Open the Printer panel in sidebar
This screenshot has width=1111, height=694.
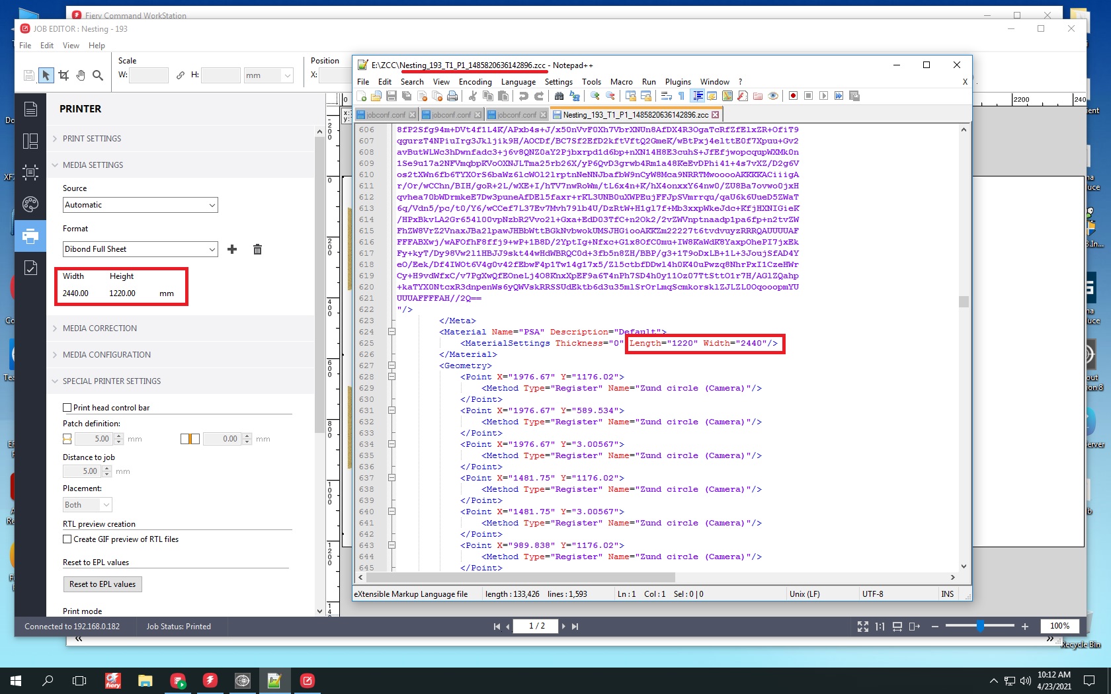30,236
